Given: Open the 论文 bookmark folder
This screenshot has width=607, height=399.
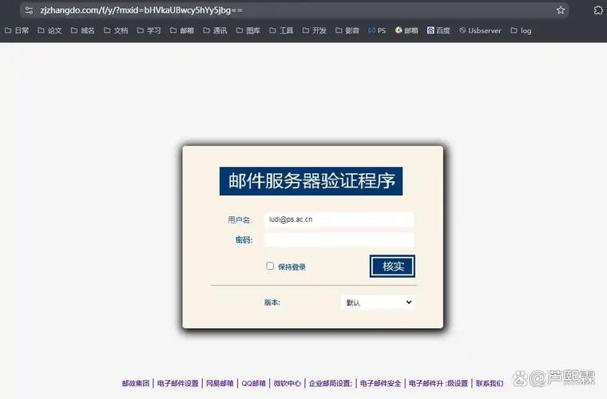Looking at the screenshot, I should (50, 30).
